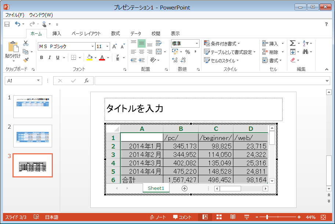This screenshot has height=224, width=335.
Task: Click the 書式 cells button
Action: tap(272, 60)
